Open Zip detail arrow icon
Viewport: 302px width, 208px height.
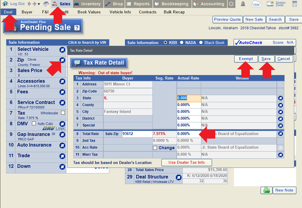click(62, 60)
